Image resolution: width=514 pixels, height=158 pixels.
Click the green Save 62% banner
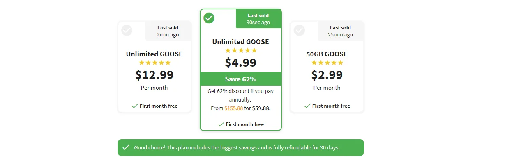(x=241, y=79)
